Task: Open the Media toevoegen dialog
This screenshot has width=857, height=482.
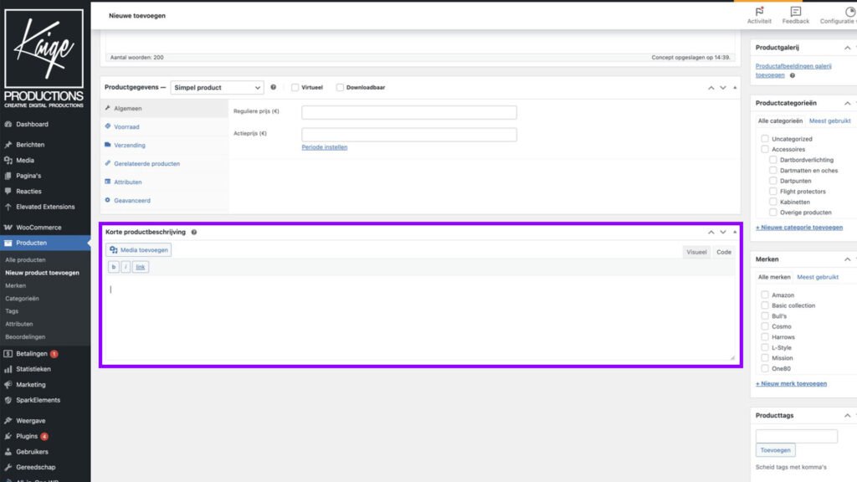Action: 137,249
